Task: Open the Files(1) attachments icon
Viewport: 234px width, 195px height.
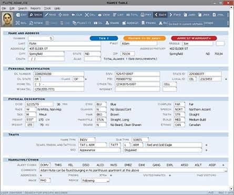Action: click(x=82, y=23)
